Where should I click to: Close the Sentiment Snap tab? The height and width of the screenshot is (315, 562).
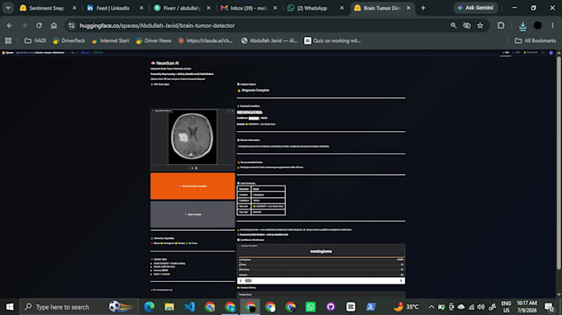tap(74, 8)
